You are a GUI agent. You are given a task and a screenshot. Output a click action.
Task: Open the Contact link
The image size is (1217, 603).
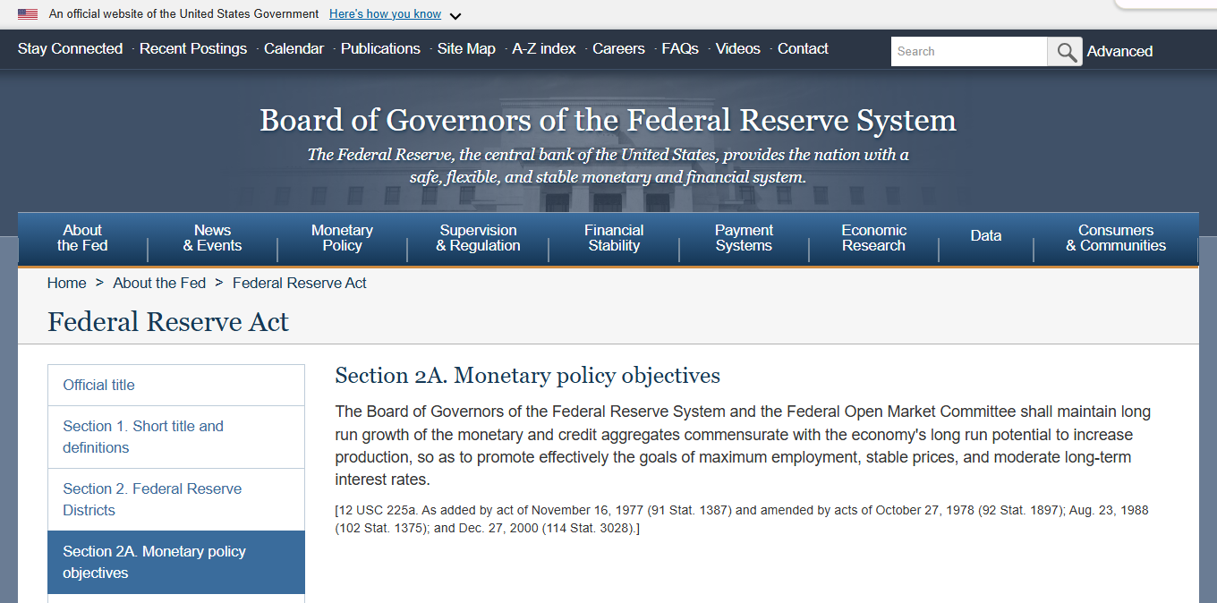[x=803, y=48]
